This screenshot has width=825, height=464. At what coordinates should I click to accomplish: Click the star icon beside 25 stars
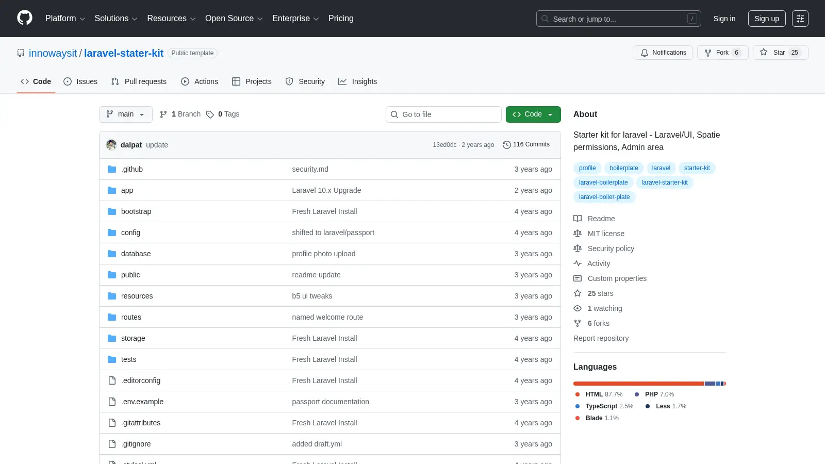click(x=577, y=293)
